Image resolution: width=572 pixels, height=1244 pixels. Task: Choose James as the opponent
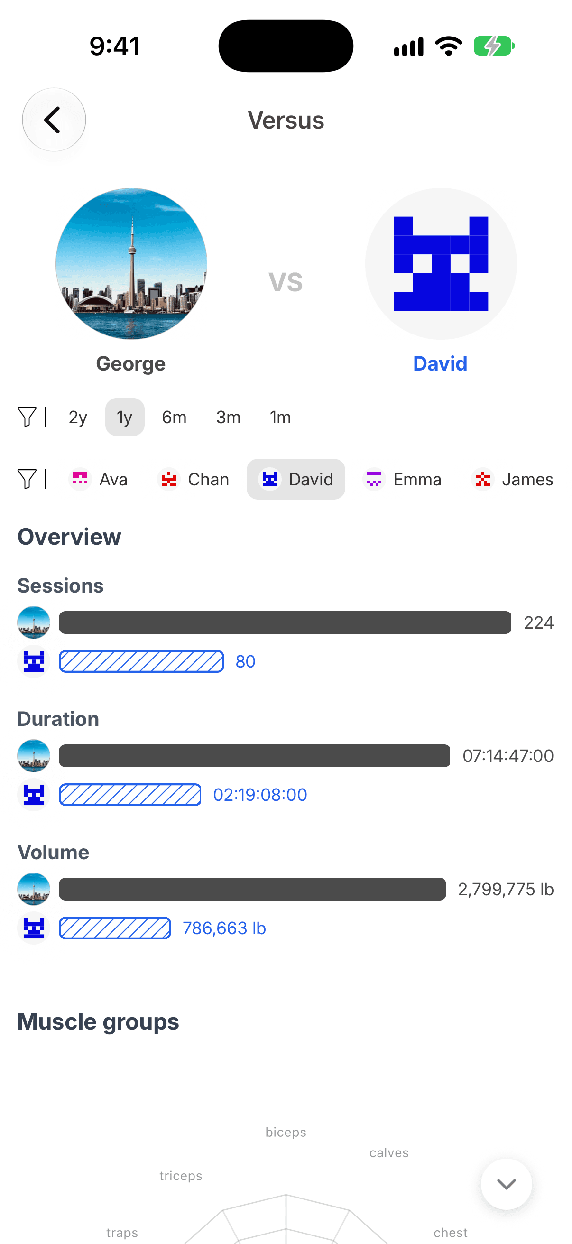tap(512, 479)
